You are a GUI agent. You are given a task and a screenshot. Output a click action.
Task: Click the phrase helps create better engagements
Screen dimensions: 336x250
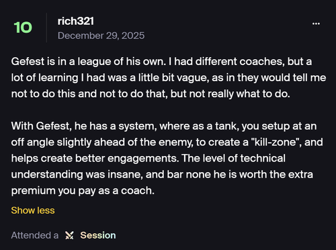pos(95,159)
